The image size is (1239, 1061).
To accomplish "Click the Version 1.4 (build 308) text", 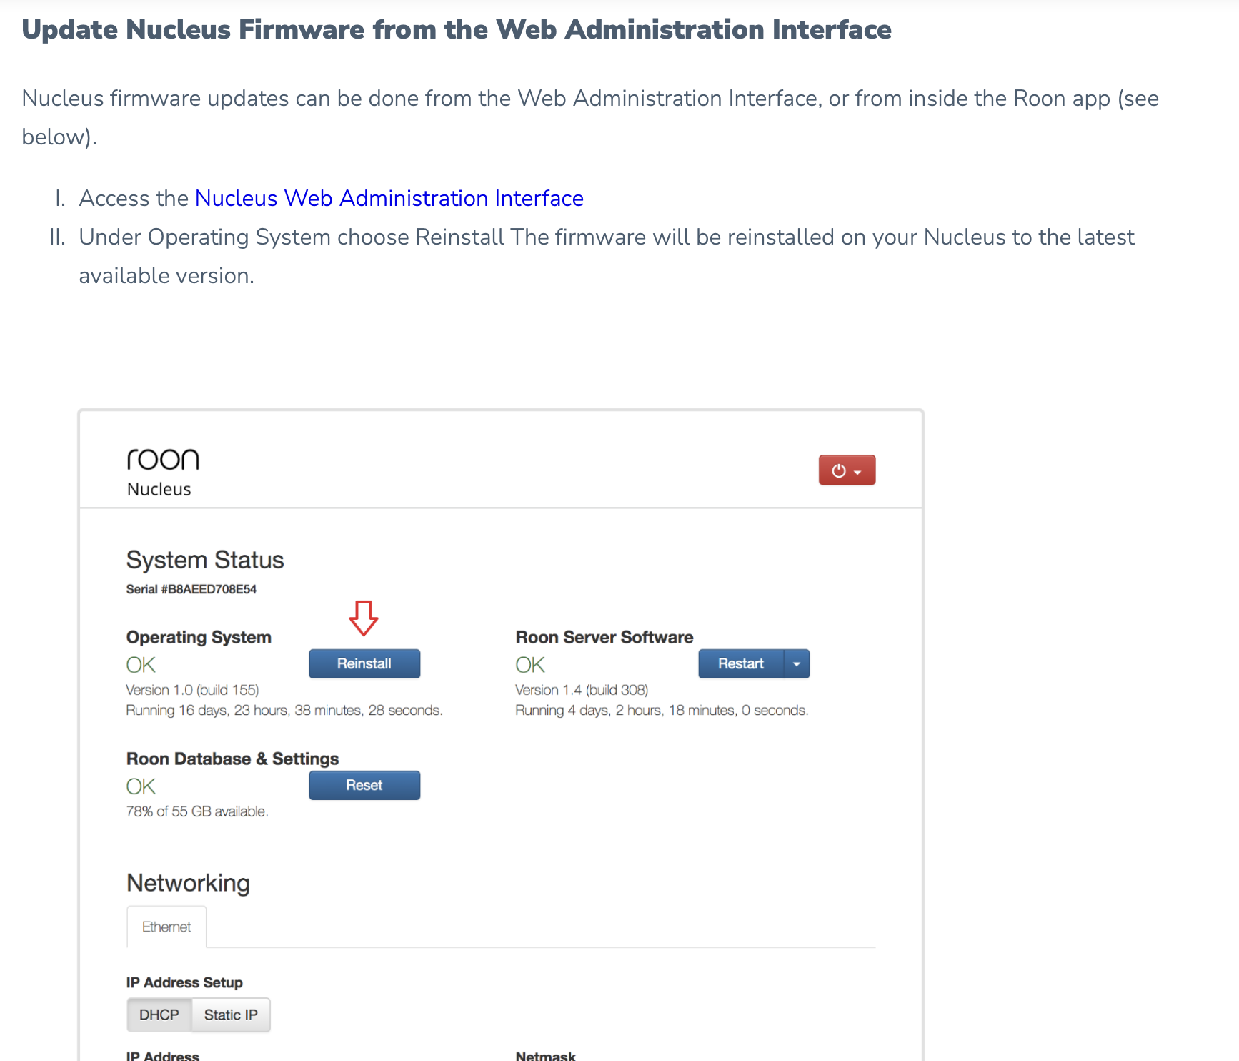I will pos(581,690).
